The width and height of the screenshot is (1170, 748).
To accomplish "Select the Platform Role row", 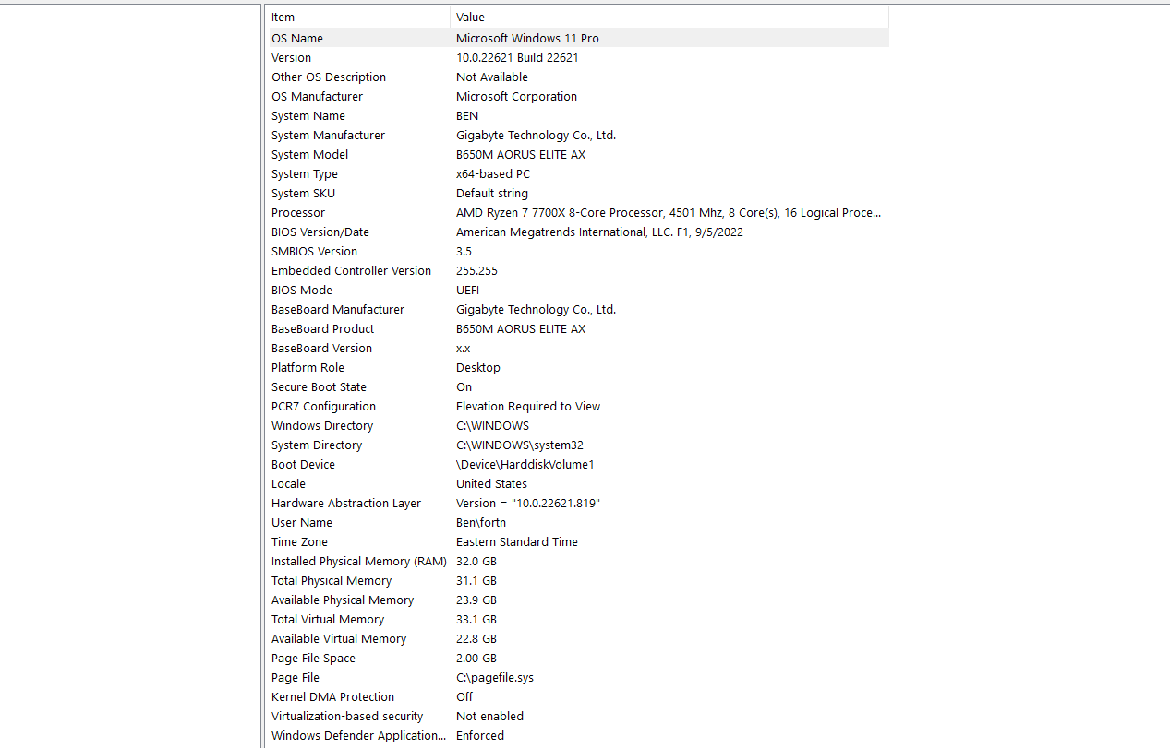I will pos(578,367).
